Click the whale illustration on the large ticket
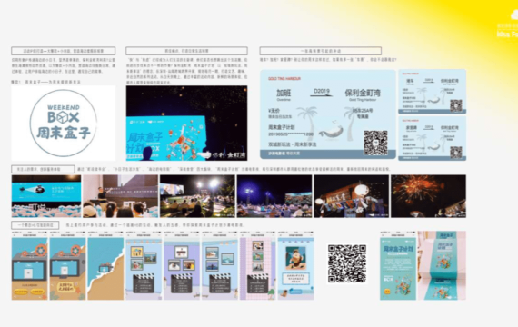 click(x=332, y=131)
